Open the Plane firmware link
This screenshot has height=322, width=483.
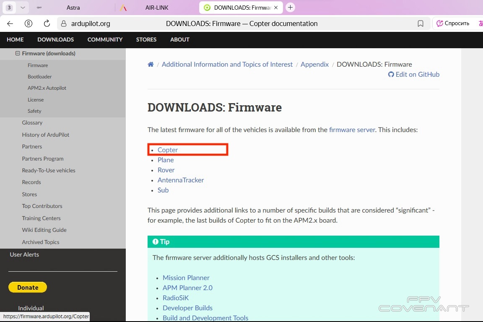[x=166, y=160]
